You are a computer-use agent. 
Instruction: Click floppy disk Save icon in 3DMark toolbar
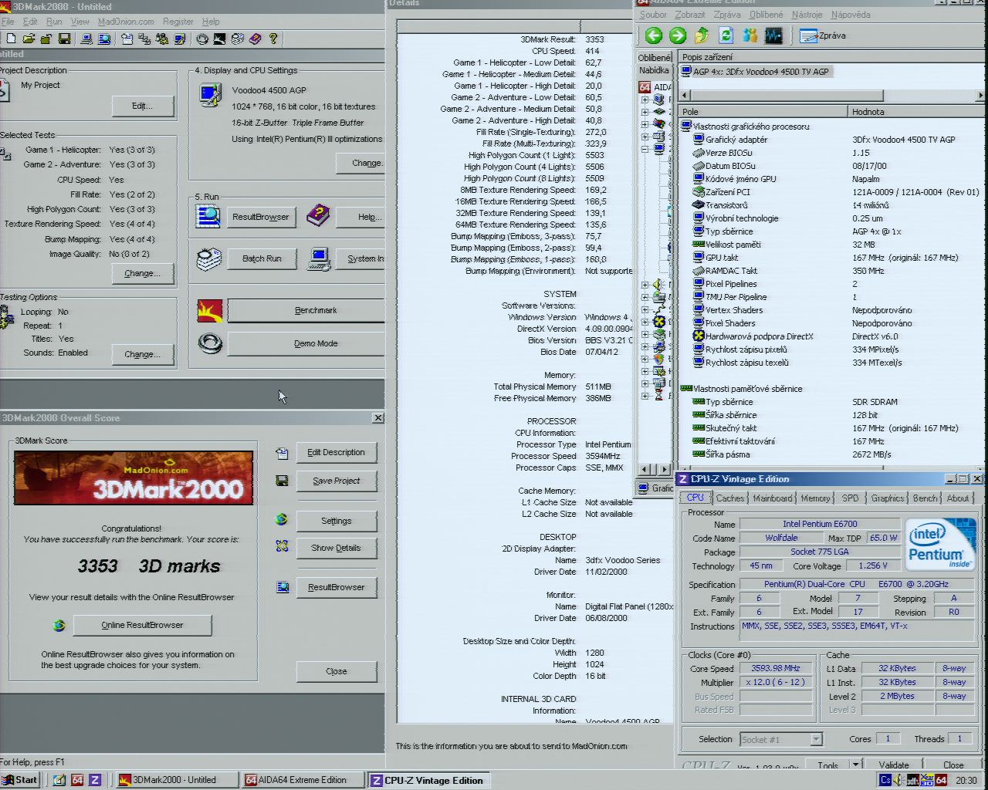[65, 39]
